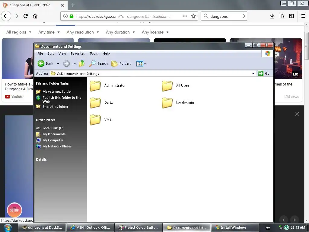The image size is (309, 232).
Task: Open the LocalAdmin folder
Action: (x=178, y=103)
